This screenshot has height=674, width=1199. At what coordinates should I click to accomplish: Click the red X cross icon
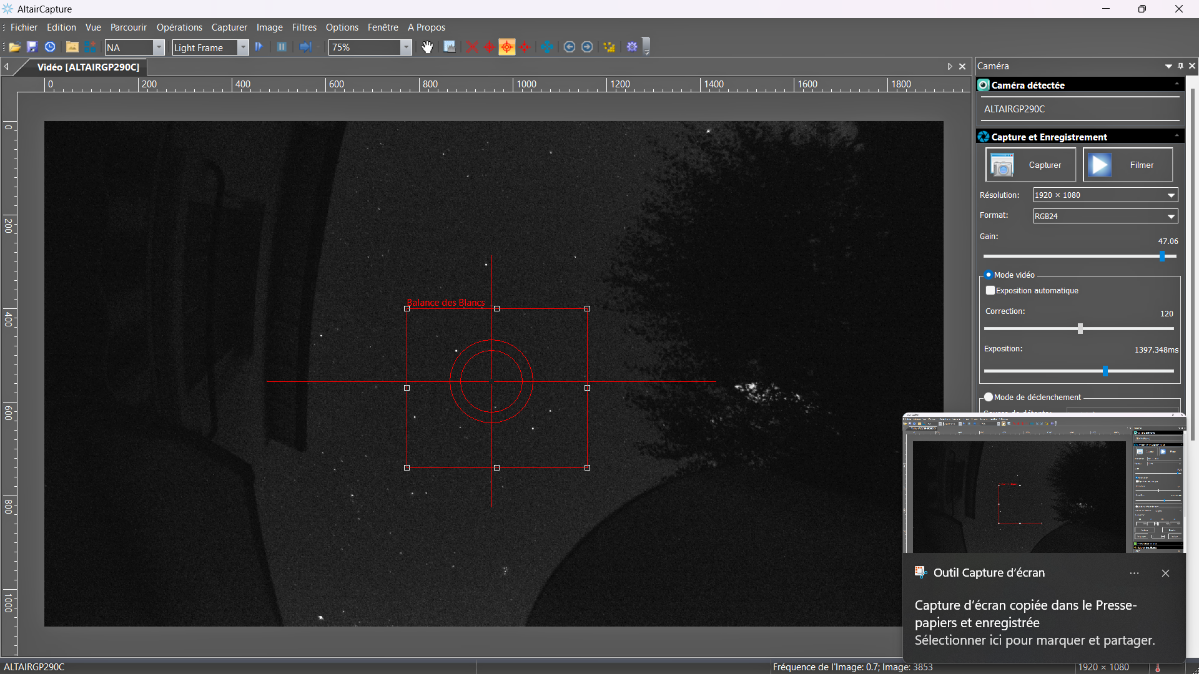[x=472, y=47]
